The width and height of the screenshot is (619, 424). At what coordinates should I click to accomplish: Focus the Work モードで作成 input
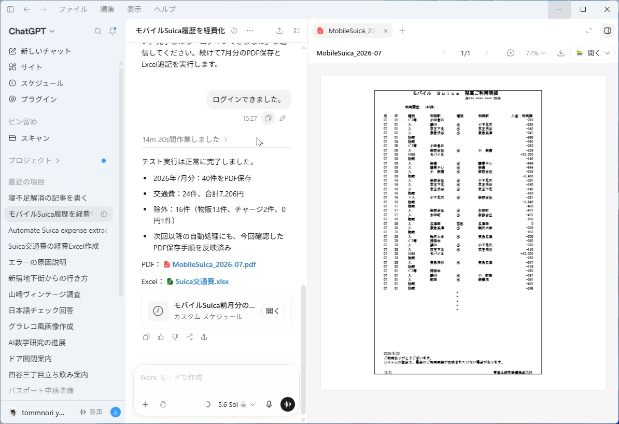click(x=216, y=378)
